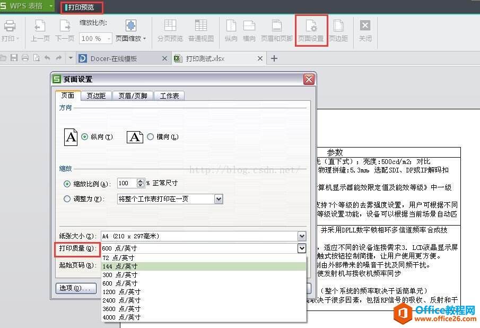Click the Print (打印) toolbar icon

10,25
